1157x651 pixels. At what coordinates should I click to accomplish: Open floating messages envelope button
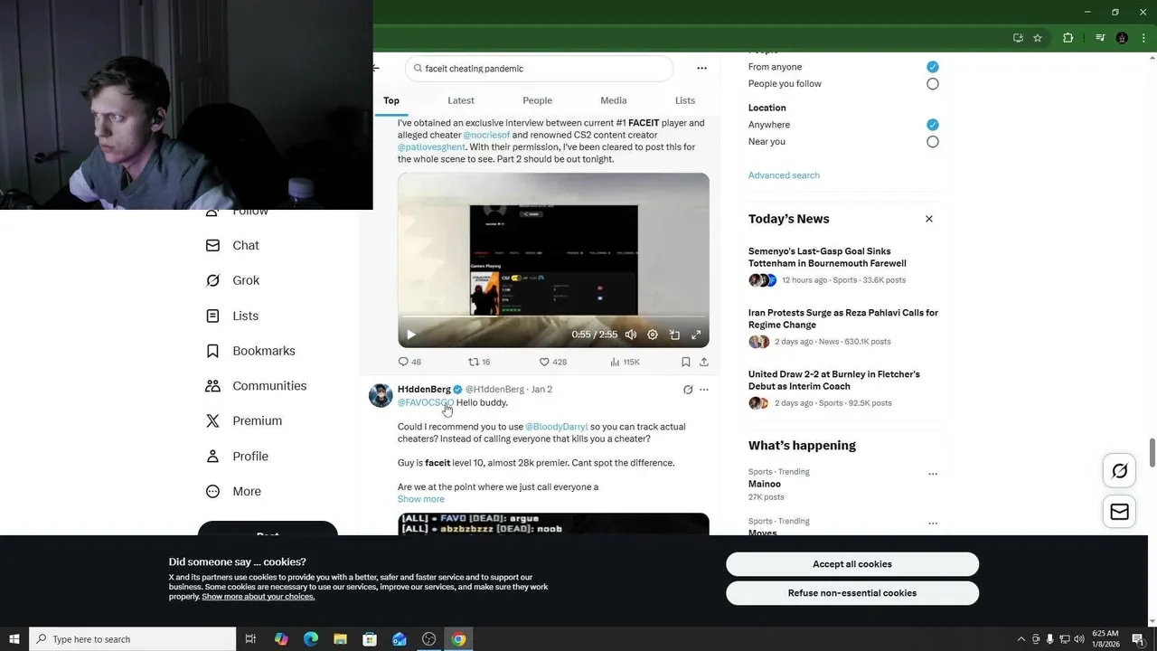click(1120, 512)
